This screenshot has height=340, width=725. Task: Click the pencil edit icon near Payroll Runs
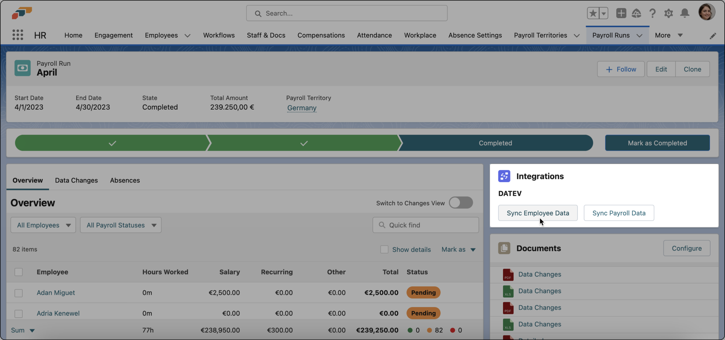click(x=714, y=36)
